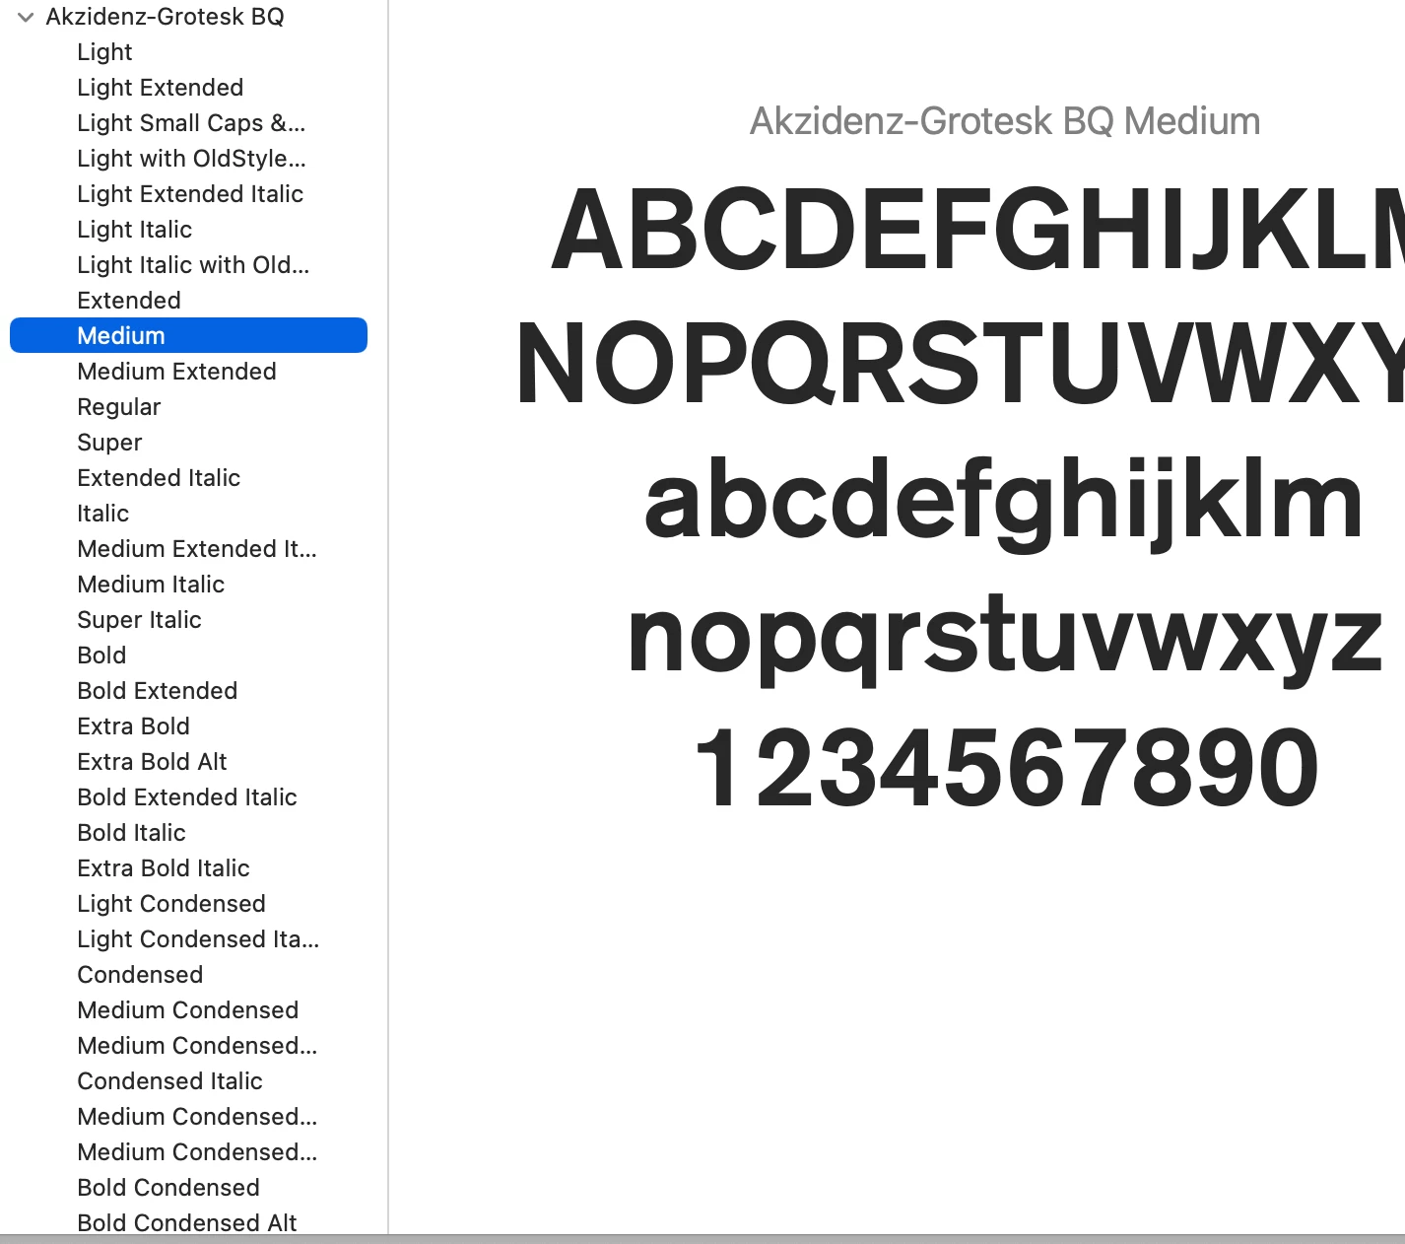
Task: Pick the Light Small Caps &… style
Action: tap(188, 123)
